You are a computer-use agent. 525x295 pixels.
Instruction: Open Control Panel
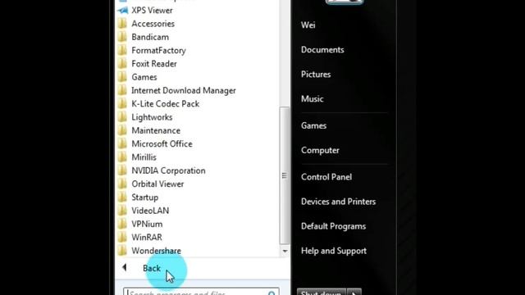(326, 177)
